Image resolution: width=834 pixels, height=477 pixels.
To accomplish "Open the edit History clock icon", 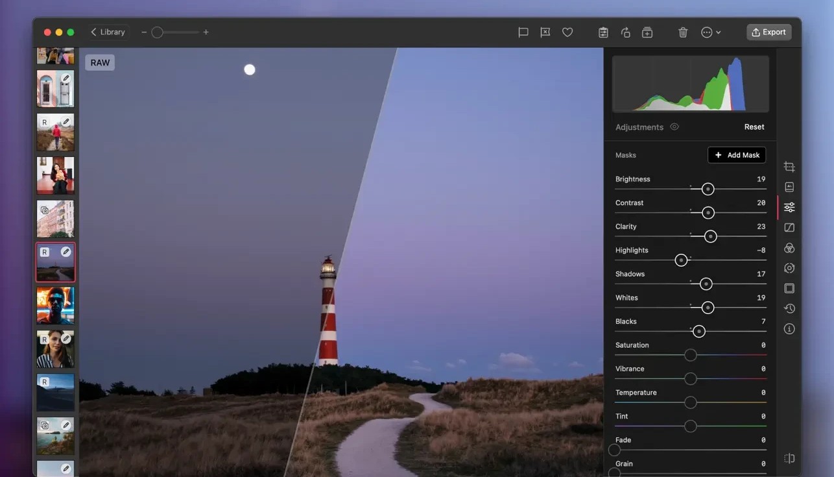I will (789, 308).
